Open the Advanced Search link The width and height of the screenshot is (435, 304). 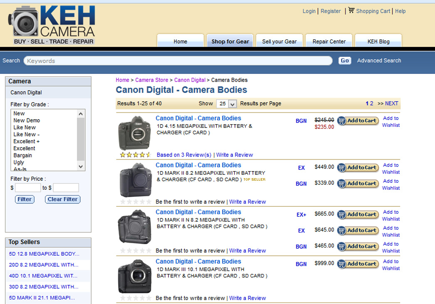coord(379,61)
